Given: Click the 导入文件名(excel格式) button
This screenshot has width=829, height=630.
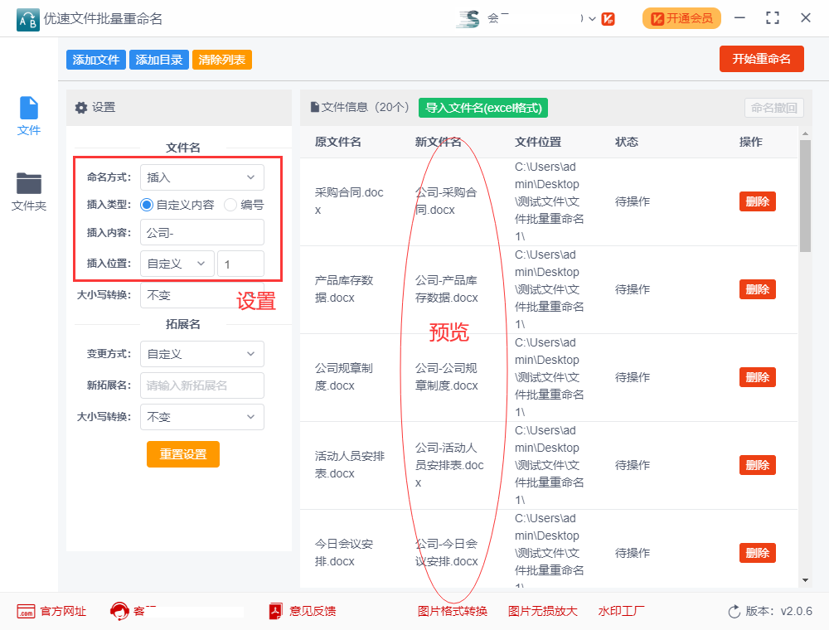Looking at the screenshot, I should pos(483,108).
